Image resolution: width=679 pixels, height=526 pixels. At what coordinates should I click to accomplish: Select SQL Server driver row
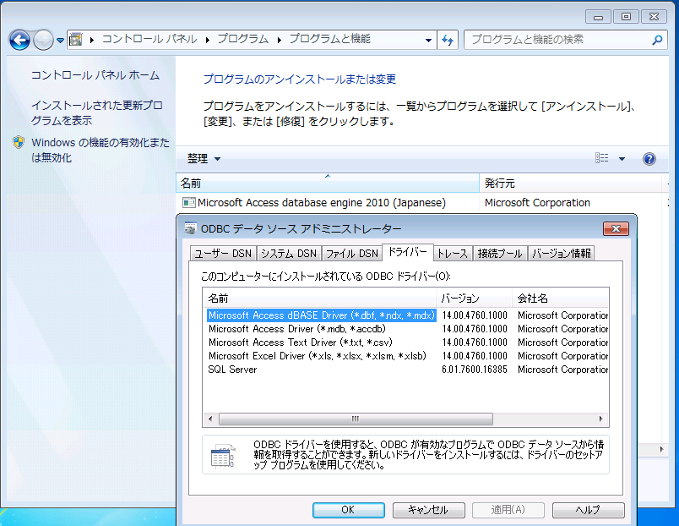[232, 370]
